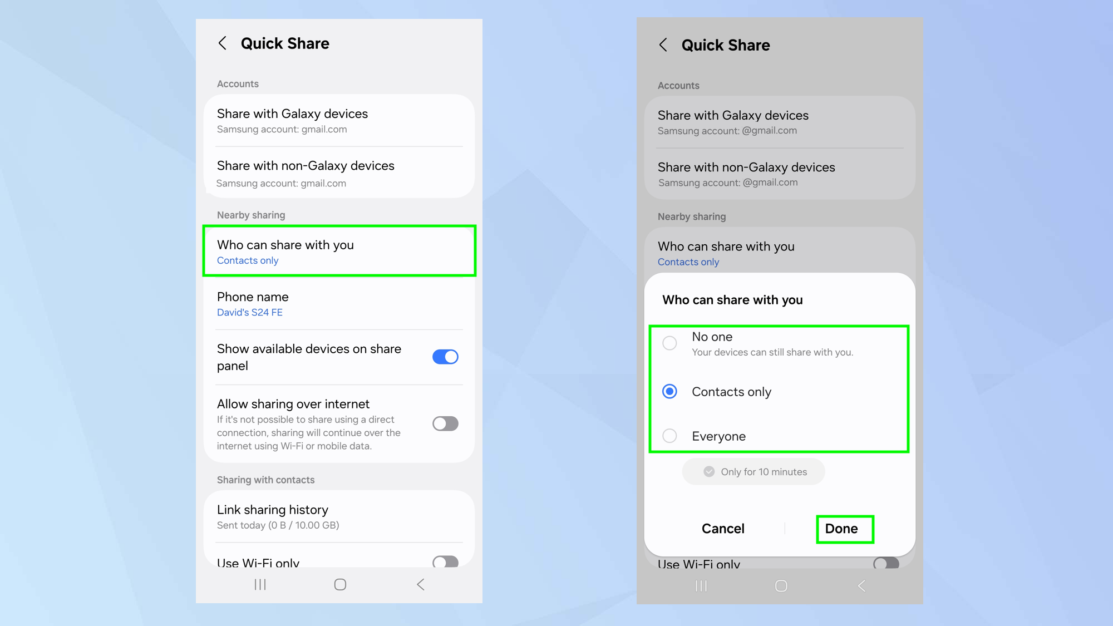The height and width of the screenshot is (626, 1113).
Task: Choose Contacts only in the dialog
Action: point(669,392)
